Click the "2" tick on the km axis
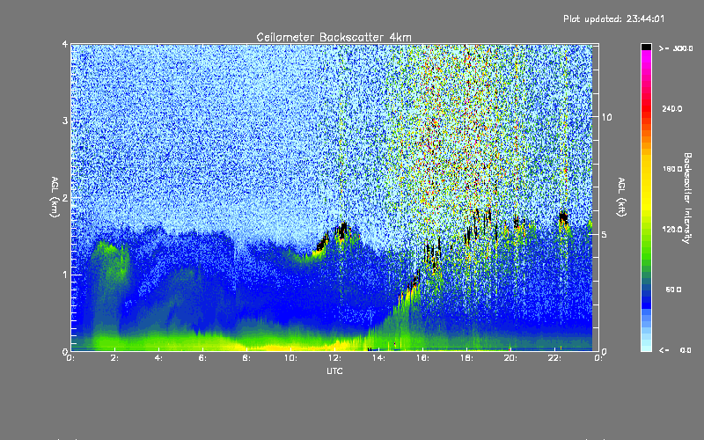Screen dimensions: 704x440 click(x=65, y=198)
